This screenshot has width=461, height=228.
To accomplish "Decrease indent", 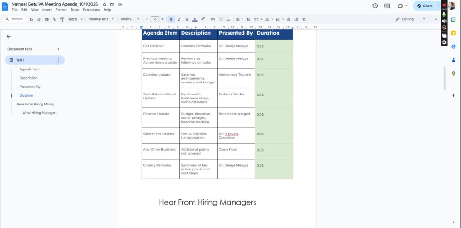I will click(x=289, y=19).
